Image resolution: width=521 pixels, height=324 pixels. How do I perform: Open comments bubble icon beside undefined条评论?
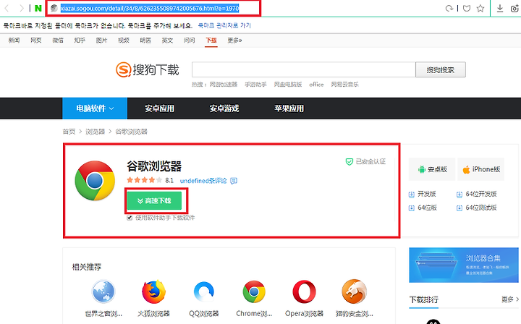pyautogui.click(x=234, y=181)
